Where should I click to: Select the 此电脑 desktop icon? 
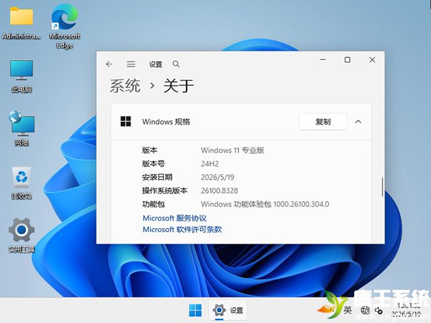coord(22,76)
